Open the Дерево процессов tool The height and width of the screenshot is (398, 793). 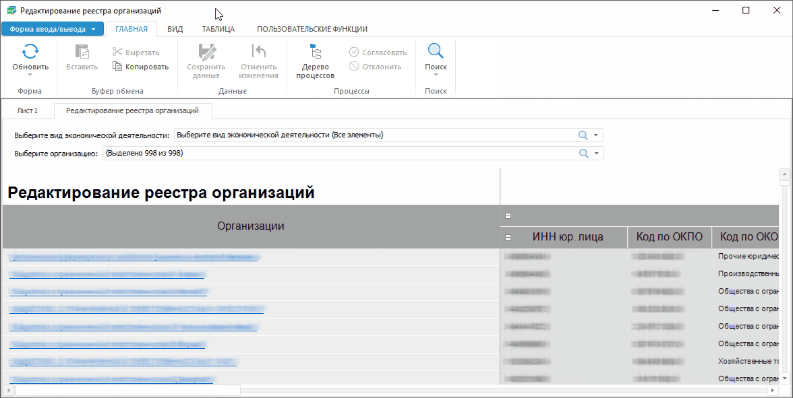point(315,62)
